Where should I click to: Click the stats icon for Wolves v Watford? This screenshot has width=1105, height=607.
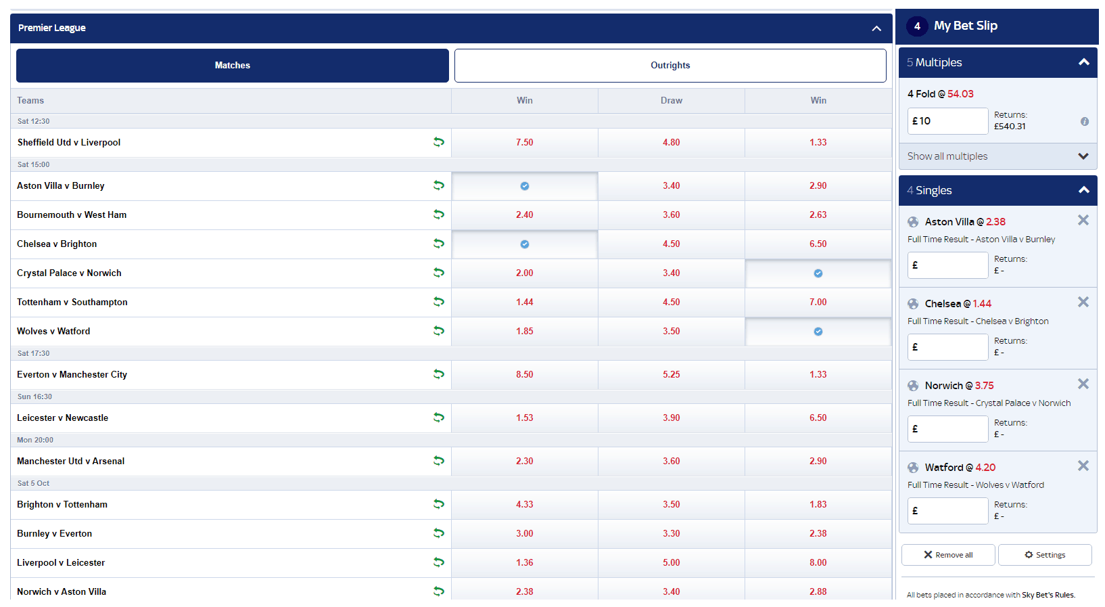[x=439, y=331]
